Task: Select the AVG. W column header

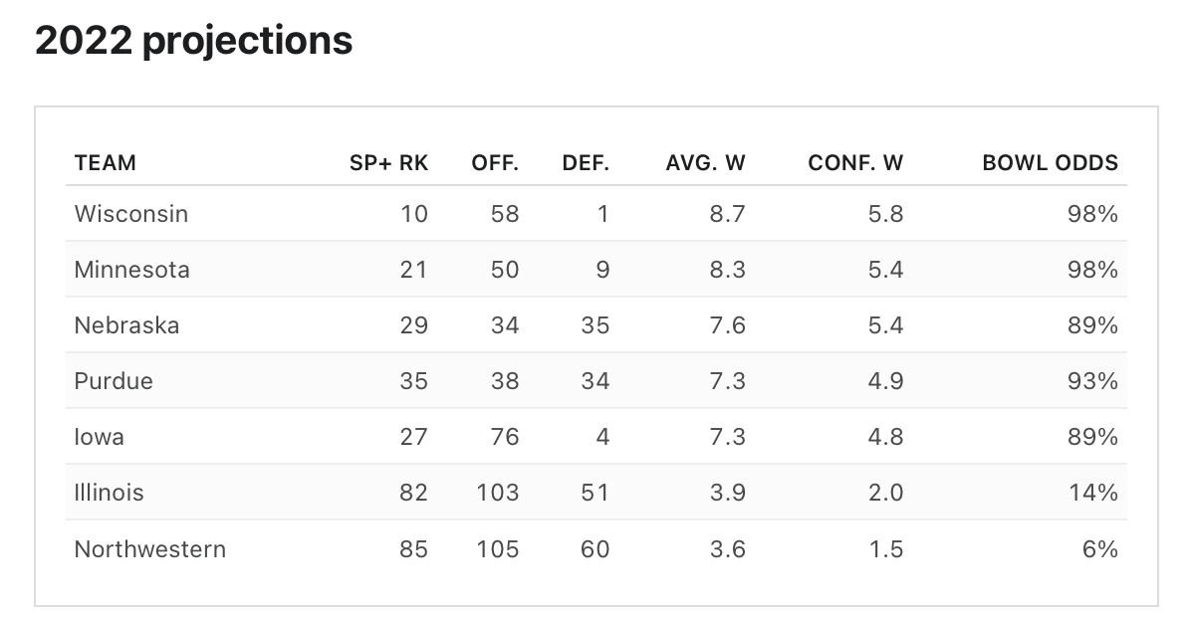Action: [705, 162]
